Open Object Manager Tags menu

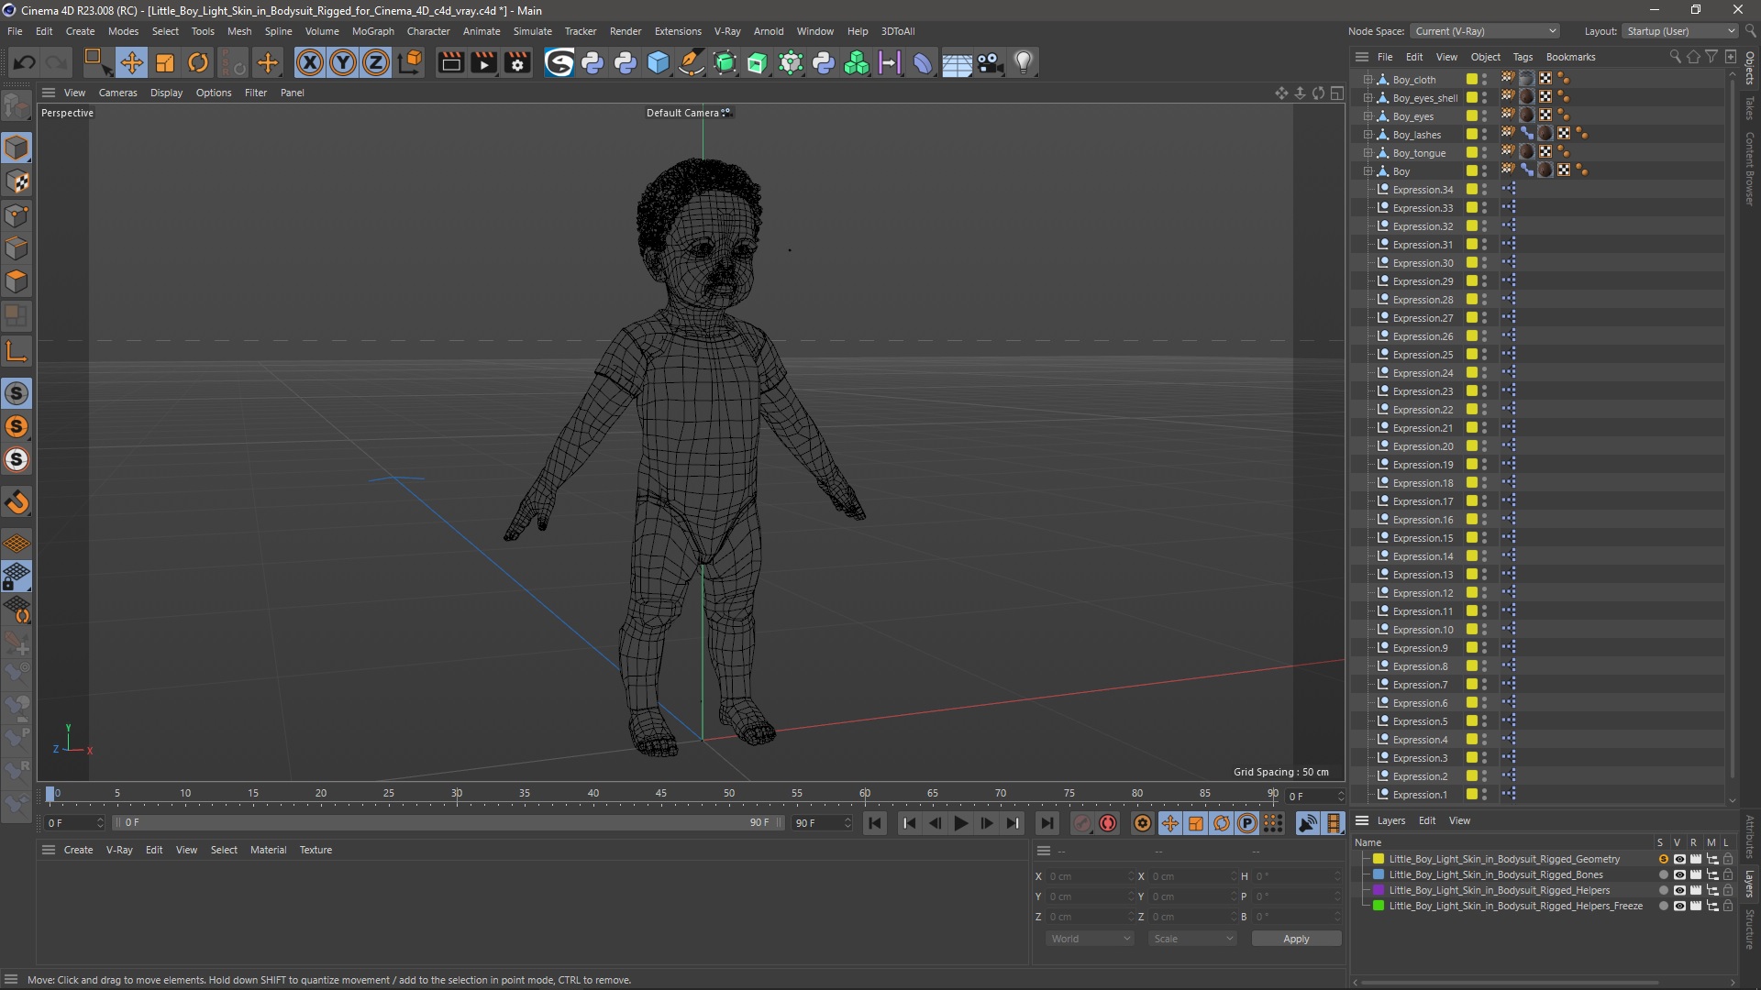(x=1523, y=57)
